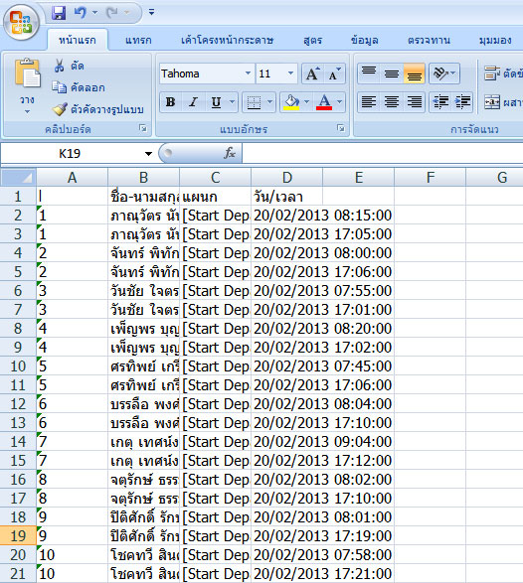Screen dimensions: 523x583
Task: Open the undo history dropdown
Action: coord(94,13)
